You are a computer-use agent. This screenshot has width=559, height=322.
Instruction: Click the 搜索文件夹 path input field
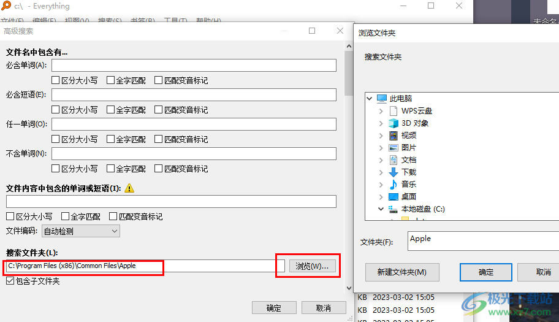pyautogui.click(x=145, y=266)
